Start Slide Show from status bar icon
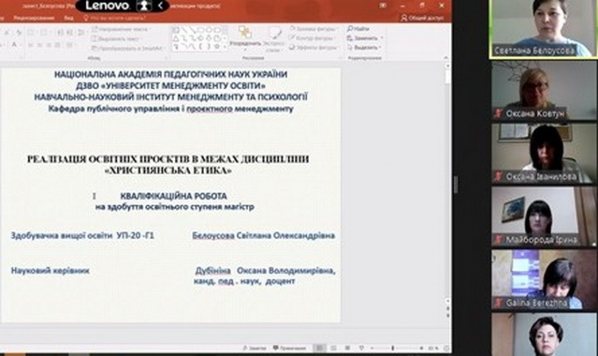This screenshot has width=598, height=356. click(362, 348)
